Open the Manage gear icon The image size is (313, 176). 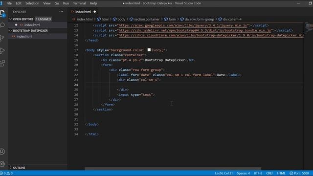[x=2, y=164]
